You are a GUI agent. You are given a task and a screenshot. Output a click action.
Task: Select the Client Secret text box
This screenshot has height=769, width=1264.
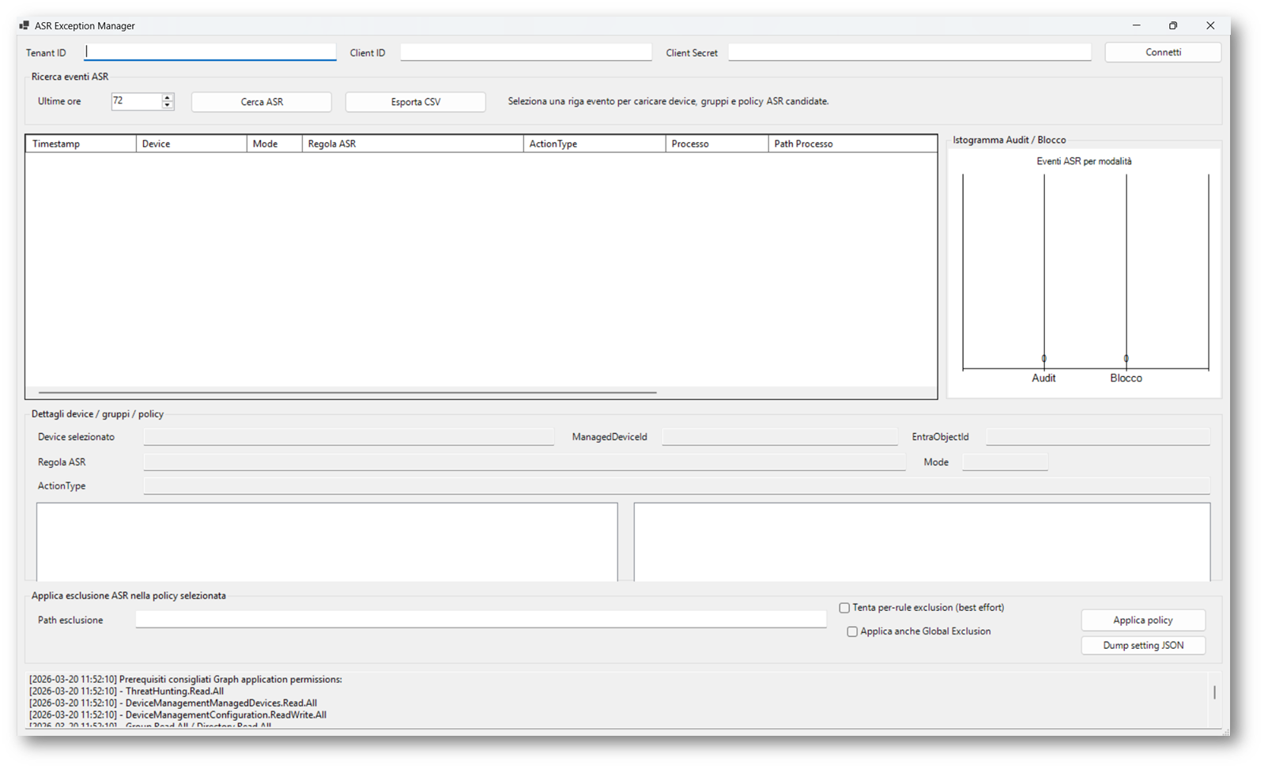(909, 52)
